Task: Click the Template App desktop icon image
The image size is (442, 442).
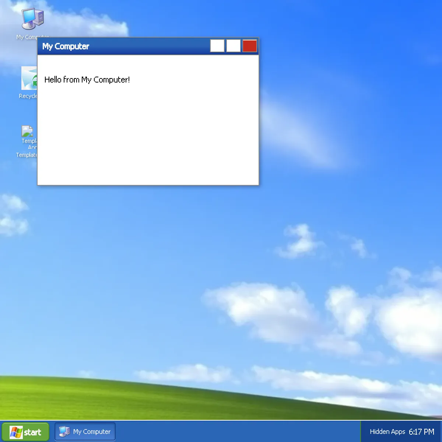Action: [28, 131]
